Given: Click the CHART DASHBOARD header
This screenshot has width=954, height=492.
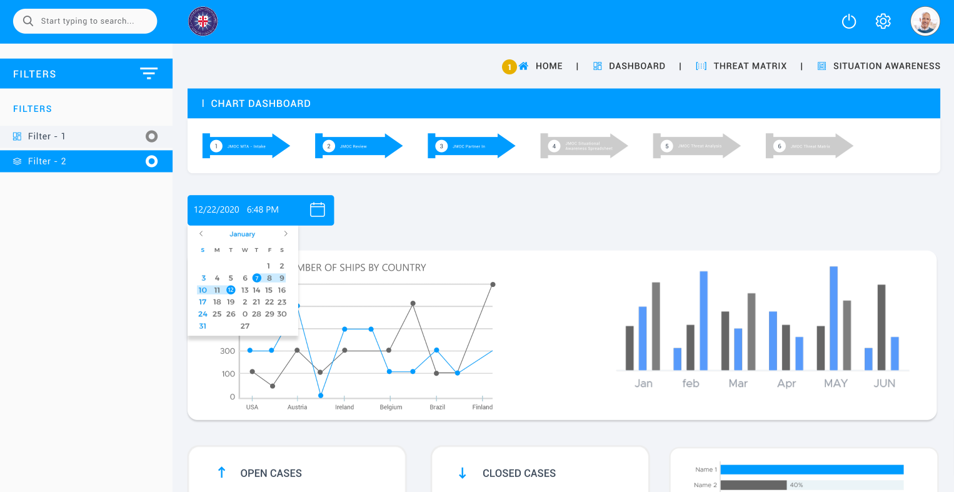Looking at the screenshot, I should click(564, 104).
